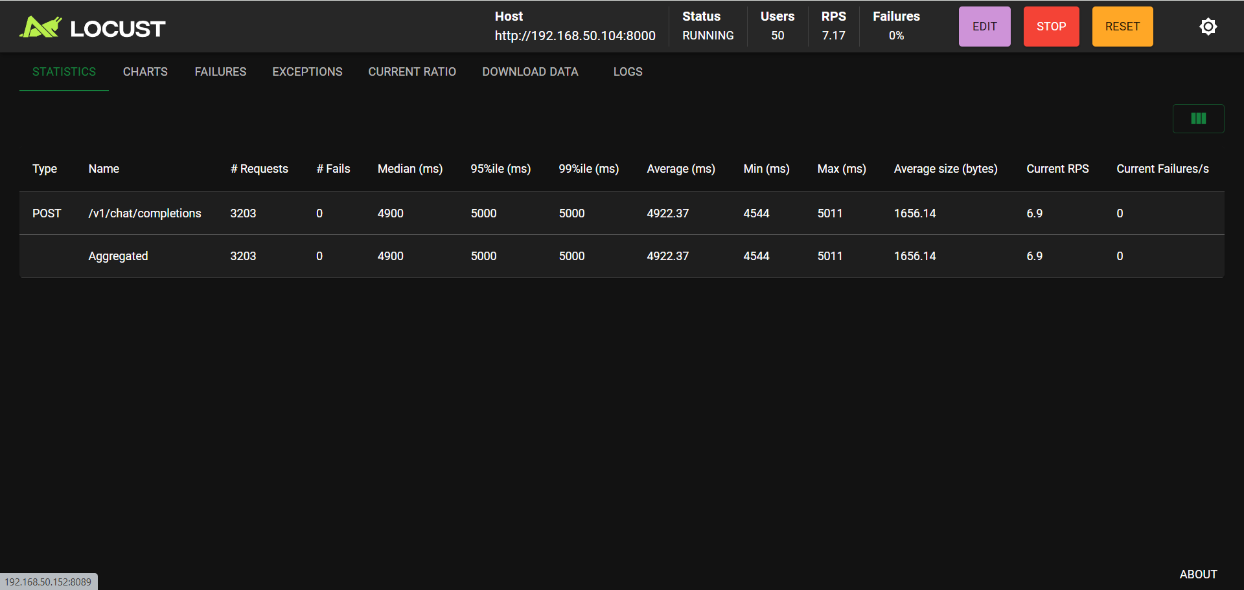Click the RPS value 7.17
This screenshot has height=590, width=1244.
point(833,36)
